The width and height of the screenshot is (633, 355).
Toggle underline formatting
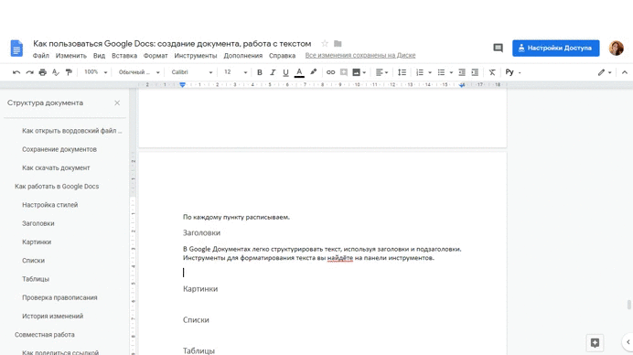coord(285,72)
